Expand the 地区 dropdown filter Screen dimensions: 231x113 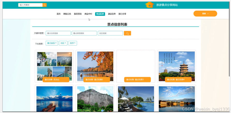click(63, 43)
